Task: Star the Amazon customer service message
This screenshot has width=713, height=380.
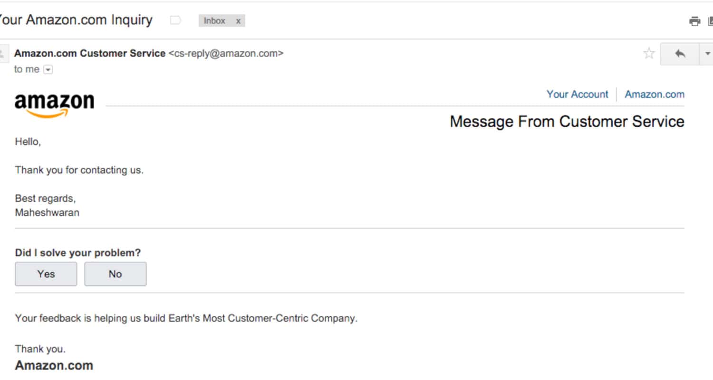Action: [649, 54]
